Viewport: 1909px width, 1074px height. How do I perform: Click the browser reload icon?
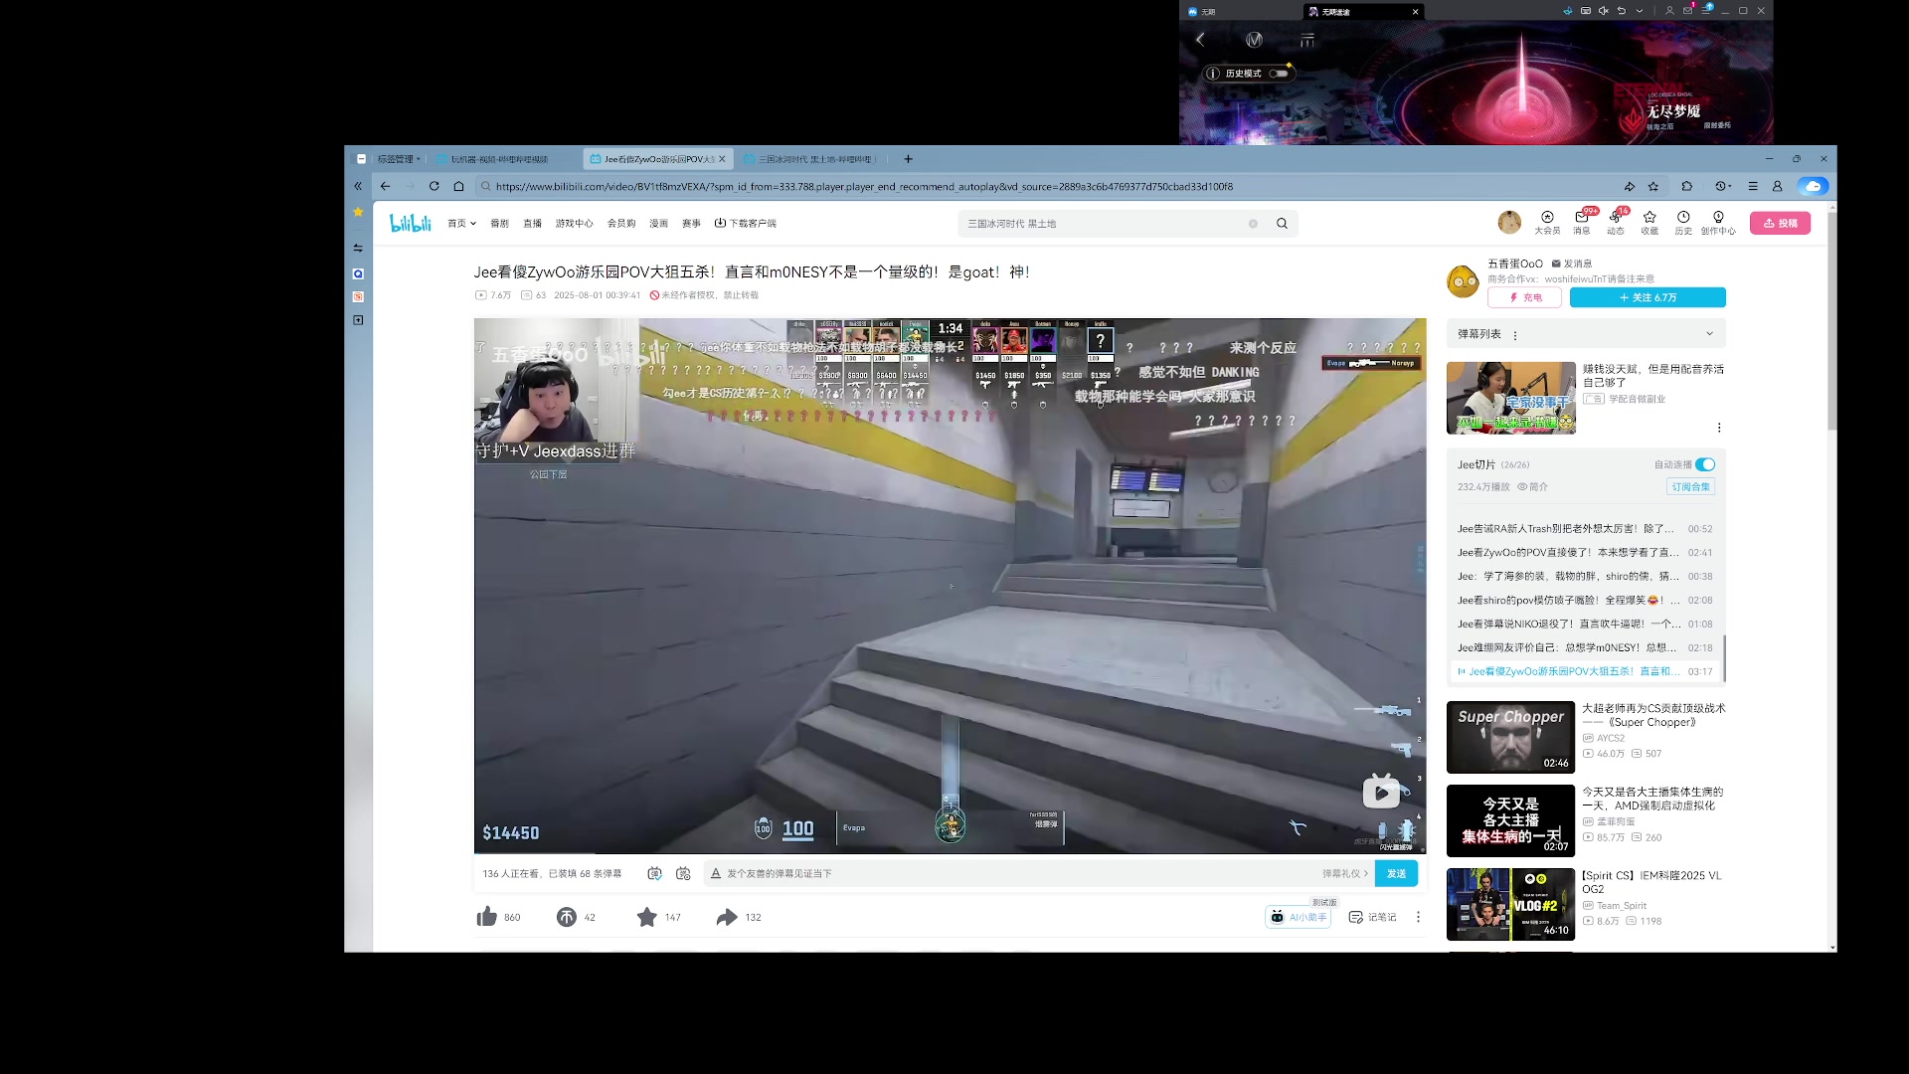[434, 186]
